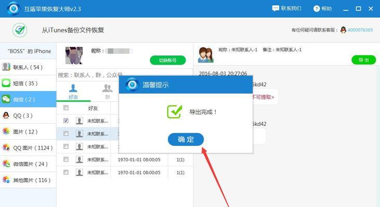Select QQ (3) category
The width and height of the screenshot is (380, 207).
(x=28, y=115)
